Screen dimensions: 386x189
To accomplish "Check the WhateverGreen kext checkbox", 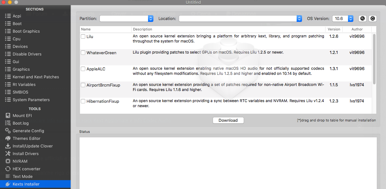I will 83,53.
